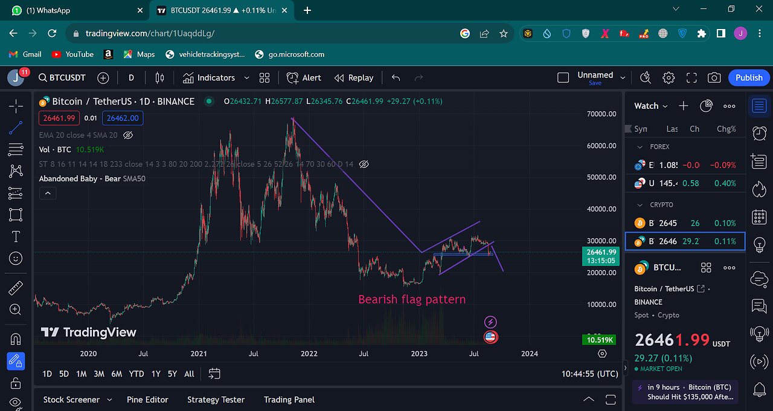Click the BTCUSDT symbol search field
Viewport: 773px width, 411px height.
[x=62, y=78]
